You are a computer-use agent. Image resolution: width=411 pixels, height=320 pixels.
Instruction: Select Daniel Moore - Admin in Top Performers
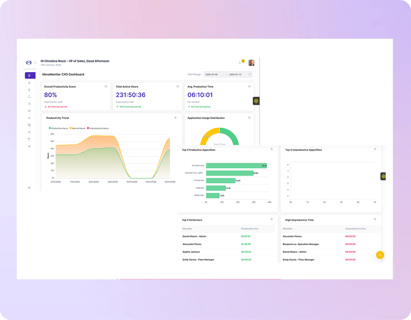[195, 236]
